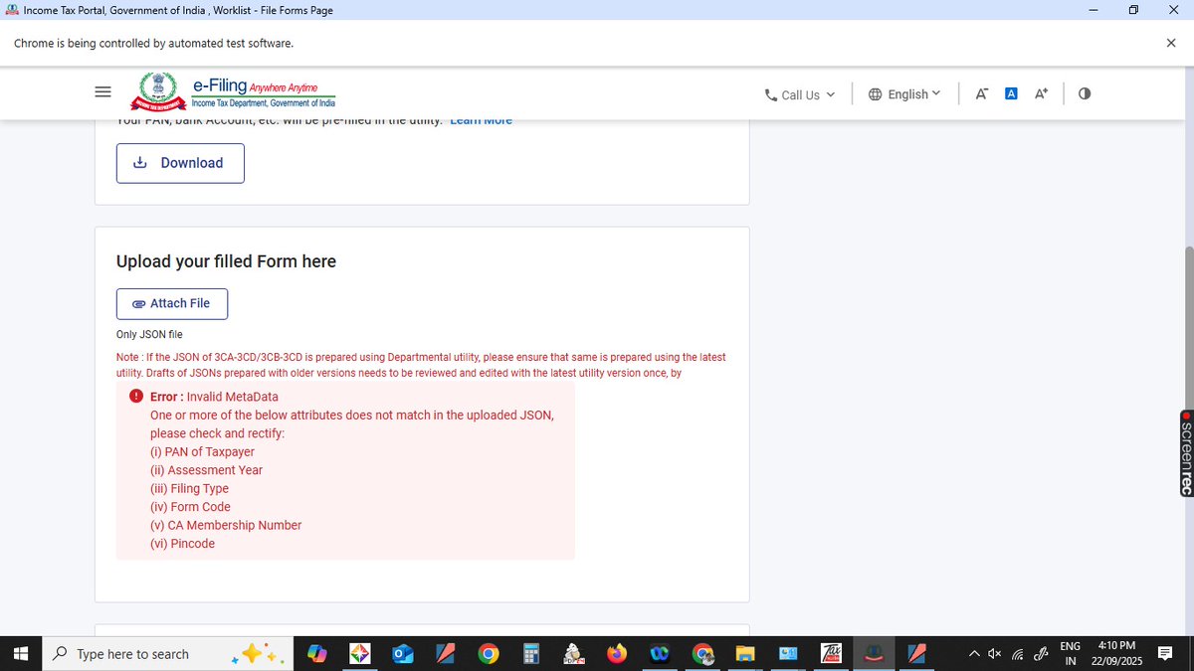Open the Windows Start menu
The height and width of the screenshot is (671, 1194).
22,654
